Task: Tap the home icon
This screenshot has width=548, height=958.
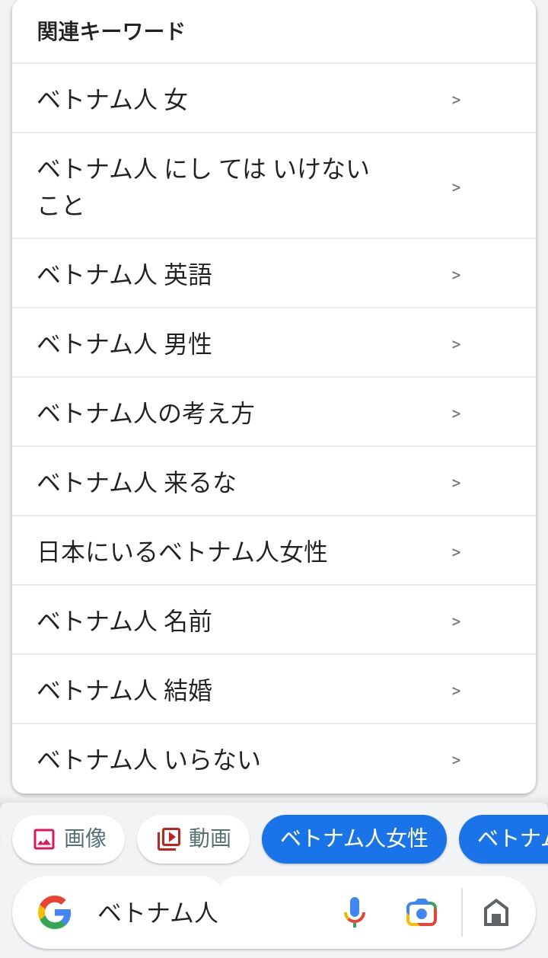Action: tap(495, 912)
